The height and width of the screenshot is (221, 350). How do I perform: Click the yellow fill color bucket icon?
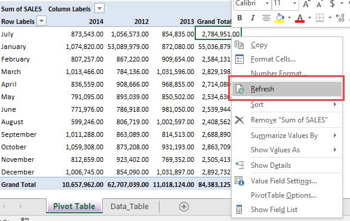pos(280,18)
